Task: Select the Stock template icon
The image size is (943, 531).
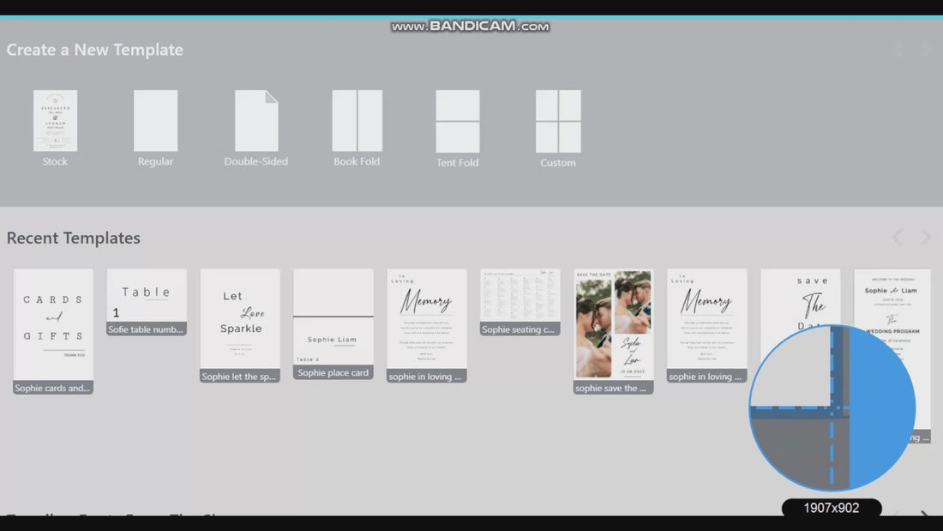Action: [56, 120]
